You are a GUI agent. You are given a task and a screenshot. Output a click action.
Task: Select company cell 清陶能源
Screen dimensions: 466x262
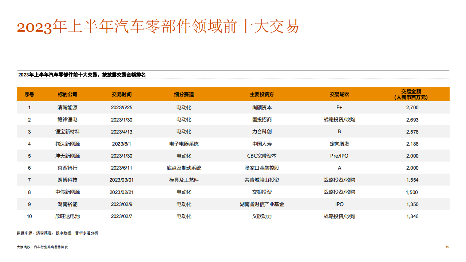(x=68, y=107)
